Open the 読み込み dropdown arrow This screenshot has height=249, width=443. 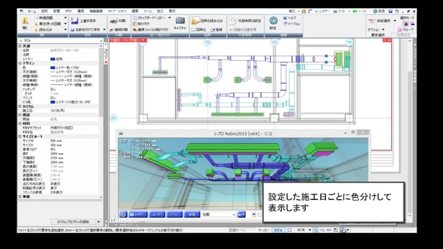[65, 30]
